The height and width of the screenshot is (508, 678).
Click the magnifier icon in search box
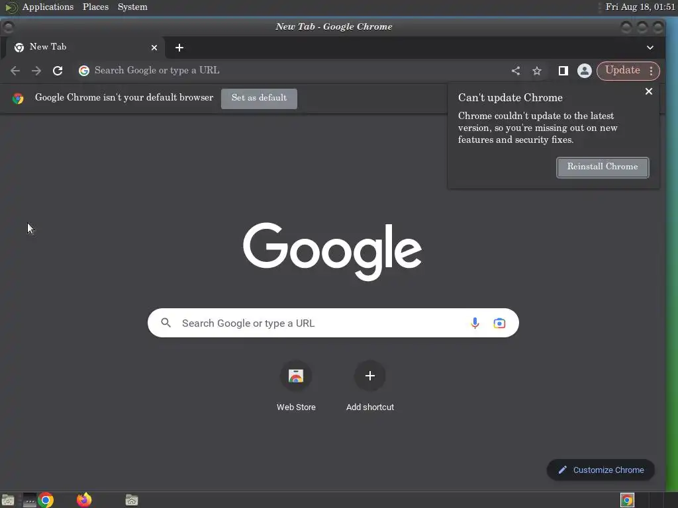point(166,322)
